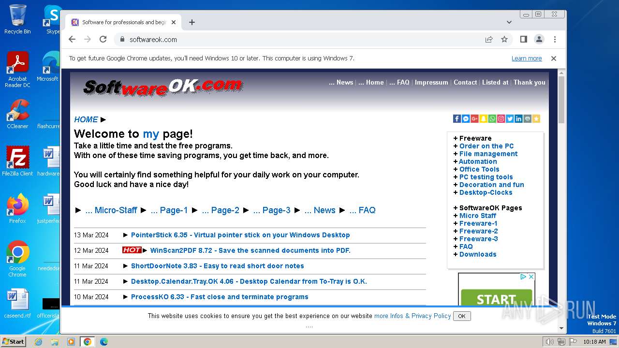Click the volume tray icon
The width and height of the screenshot is (619, 348).
click(549, 342)
